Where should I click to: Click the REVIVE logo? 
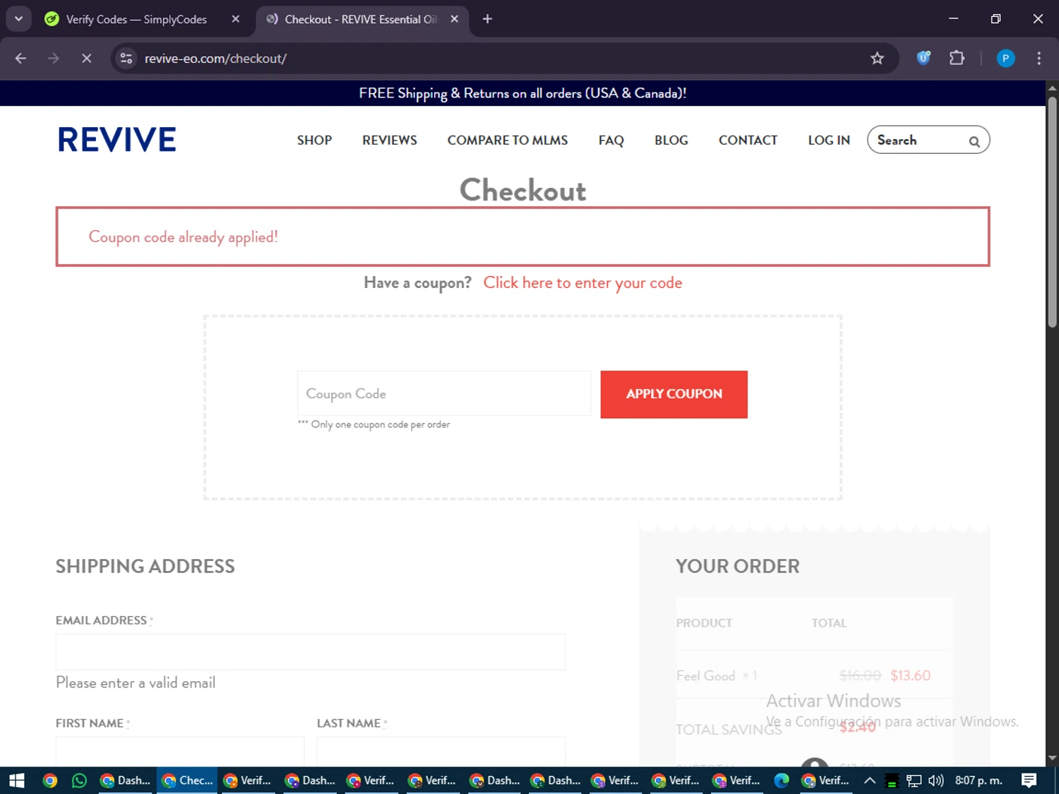[x=117, y=140]
